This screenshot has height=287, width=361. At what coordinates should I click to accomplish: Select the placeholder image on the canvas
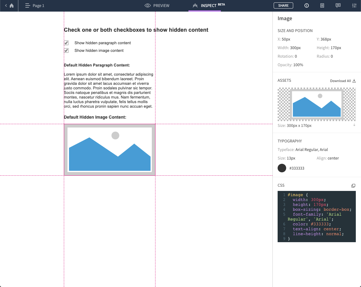tap(110, 150)
